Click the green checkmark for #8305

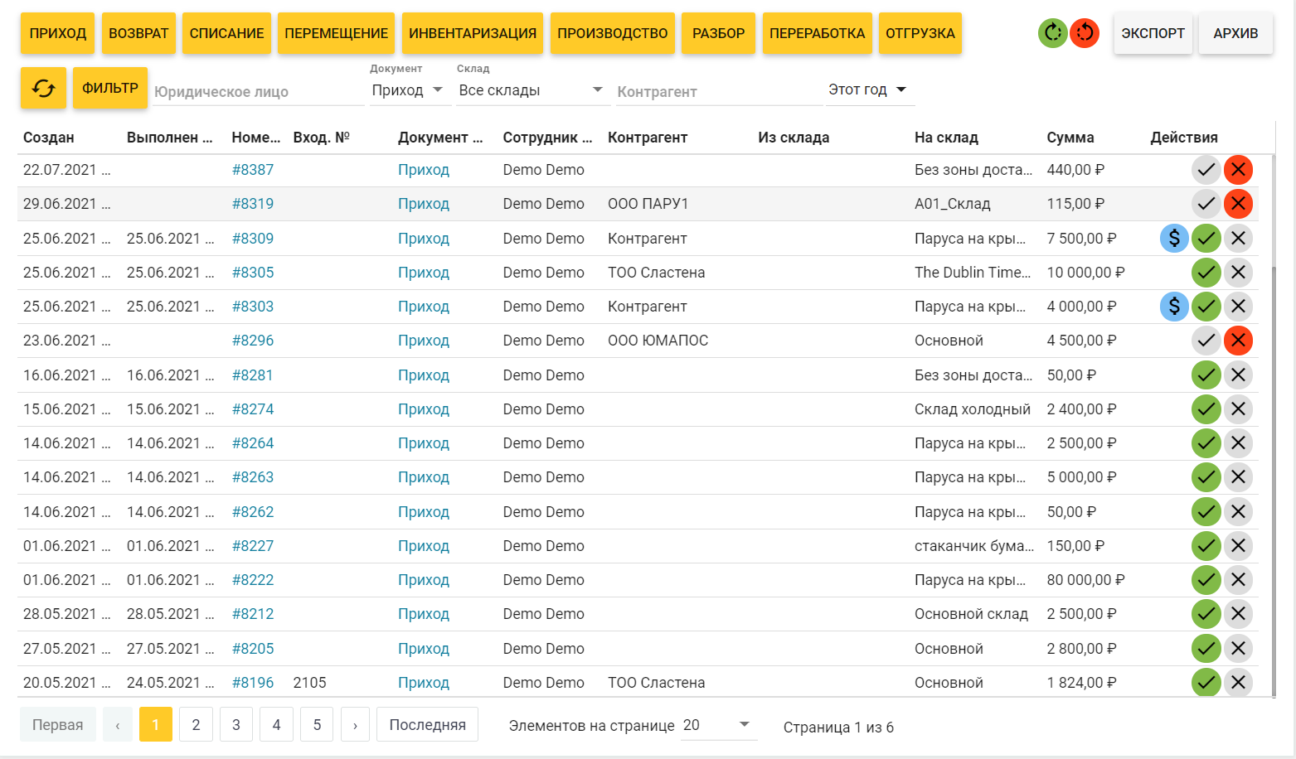point(1206,273)
